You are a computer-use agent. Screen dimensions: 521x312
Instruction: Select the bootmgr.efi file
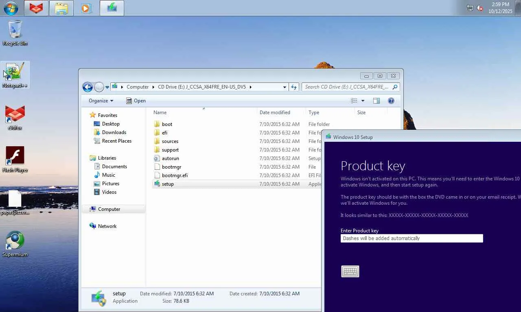click(175, 175)
